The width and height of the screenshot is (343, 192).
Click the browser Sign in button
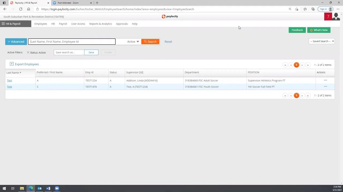tap(326, 9)
